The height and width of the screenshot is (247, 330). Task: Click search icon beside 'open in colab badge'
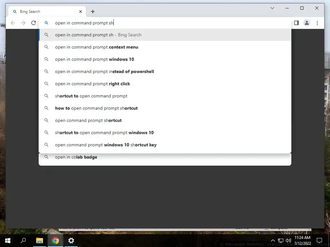[x=46, y=157]
